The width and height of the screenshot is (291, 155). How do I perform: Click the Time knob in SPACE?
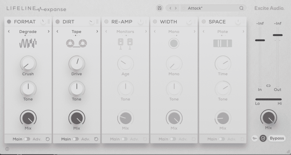pyautogui.click(x=223, y=64)
